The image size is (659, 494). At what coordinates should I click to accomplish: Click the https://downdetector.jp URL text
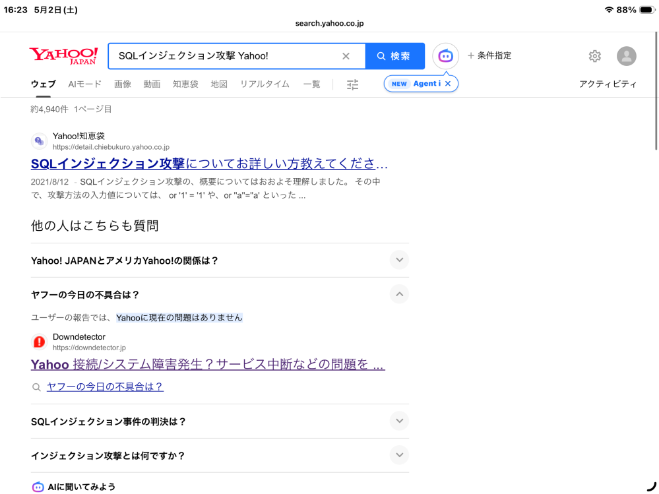89,348
